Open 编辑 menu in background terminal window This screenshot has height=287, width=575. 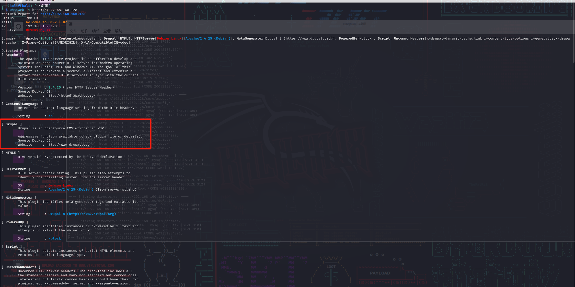[x=96, y=31]
